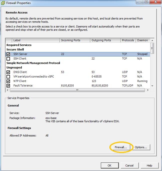Image resolution: width=162 pixels, height=171 pixels.
Task: Click the TCP,UDP protocols cell
Action: [x=128, y=85]
